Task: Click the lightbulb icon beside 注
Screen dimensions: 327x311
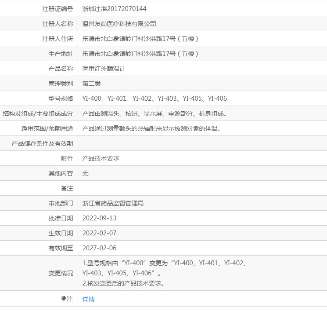Action: (x=64, y=299)
